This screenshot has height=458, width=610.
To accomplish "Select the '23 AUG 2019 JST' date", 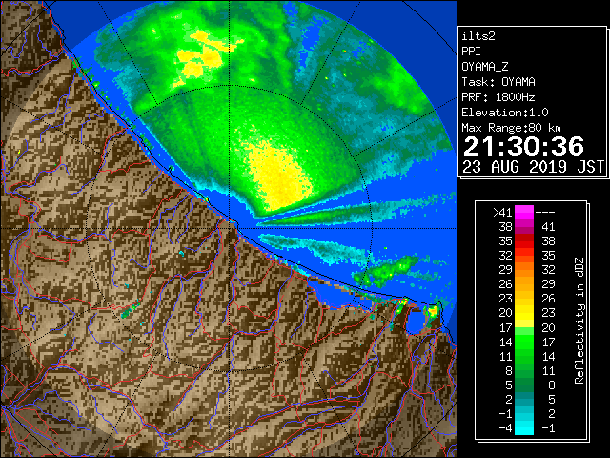I will click(533, 167).
